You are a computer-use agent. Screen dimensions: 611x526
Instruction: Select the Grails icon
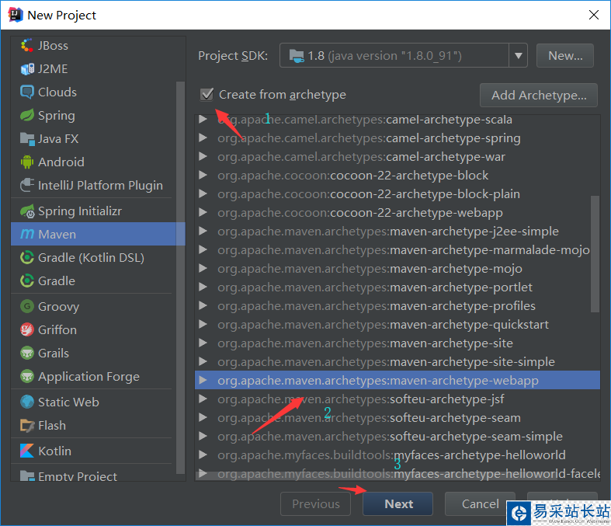[27, 353]
